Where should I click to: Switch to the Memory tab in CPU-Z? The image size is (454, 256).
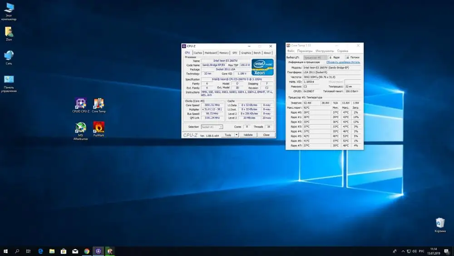click(224, 53)
